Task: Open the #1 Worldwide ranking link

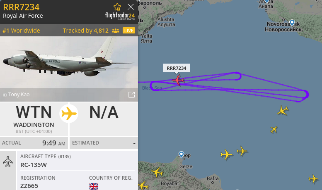Action: pyautogui.click(x=22, y=31)
